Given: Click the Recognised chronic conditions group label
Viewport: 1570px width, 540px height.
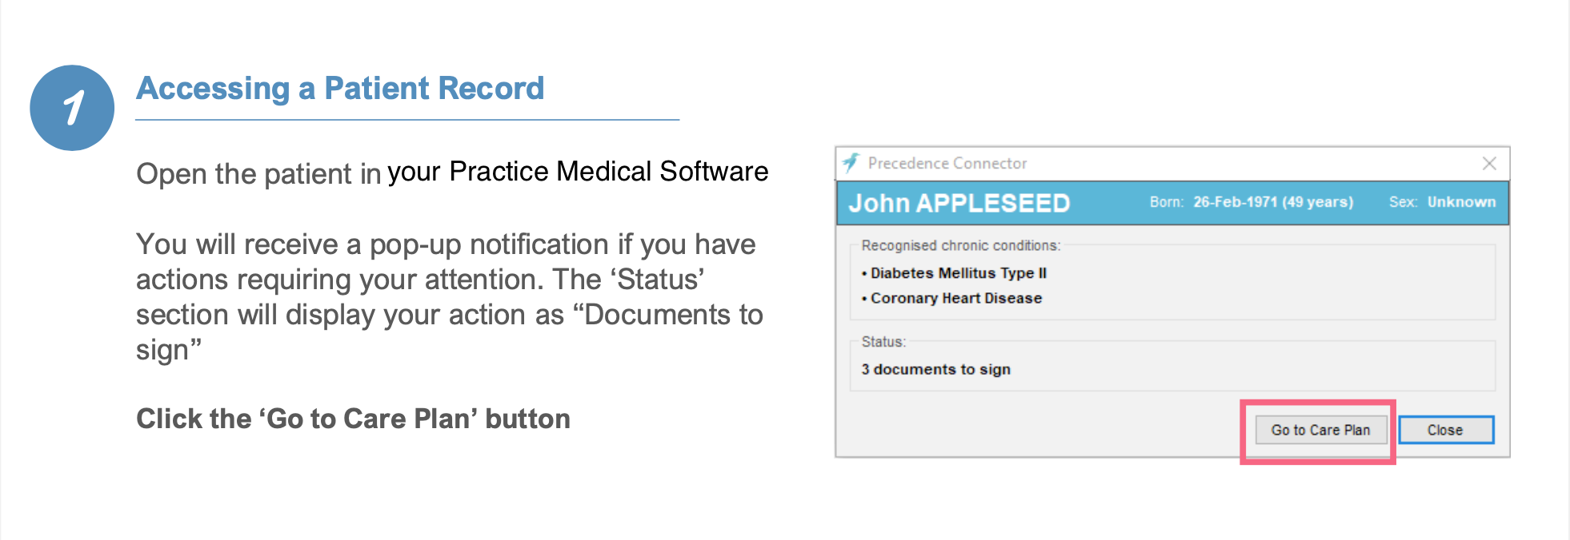Looking at the screenshot, I should click(x=960, y=245).
